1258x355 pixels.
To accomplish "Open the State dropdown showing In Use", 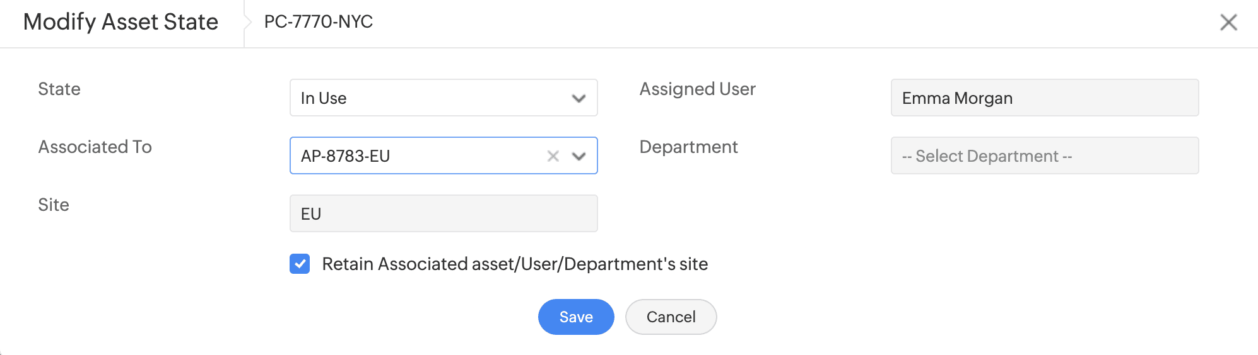I will tap(429, 98).
